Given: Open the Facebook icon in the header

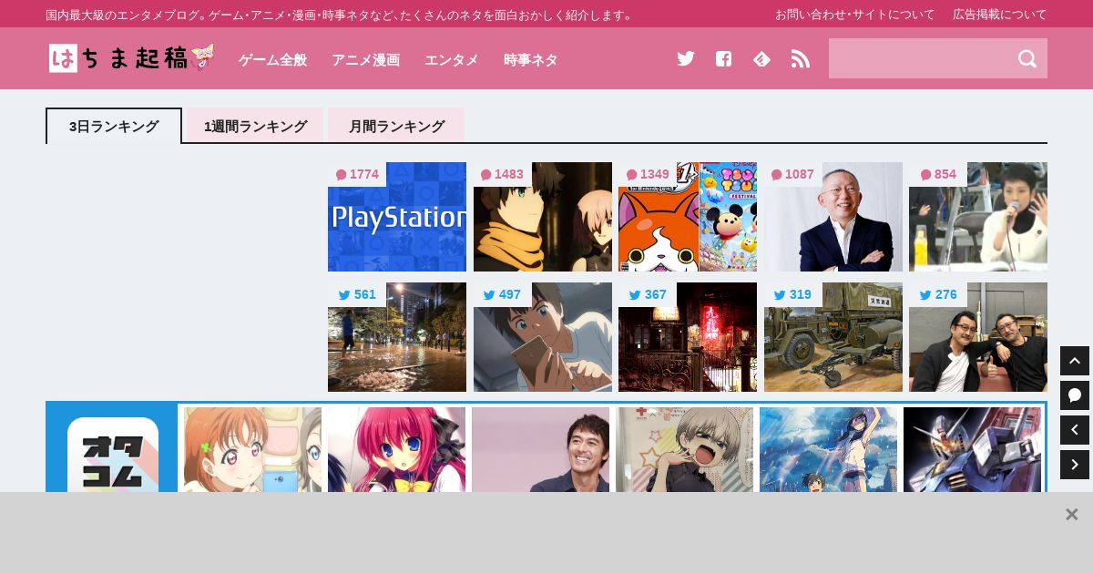Looking at the screenshot, I should tap(723, 58).
